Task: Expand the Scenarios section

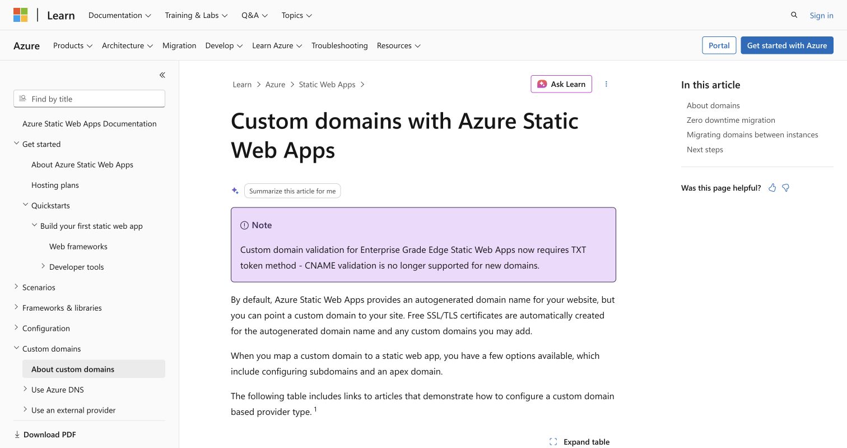Action: click(x=16, y=287)
